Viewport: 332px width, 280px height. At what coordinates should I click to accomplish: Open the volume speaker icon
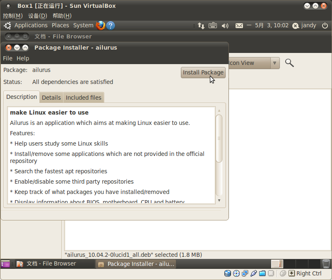(225, 26)
